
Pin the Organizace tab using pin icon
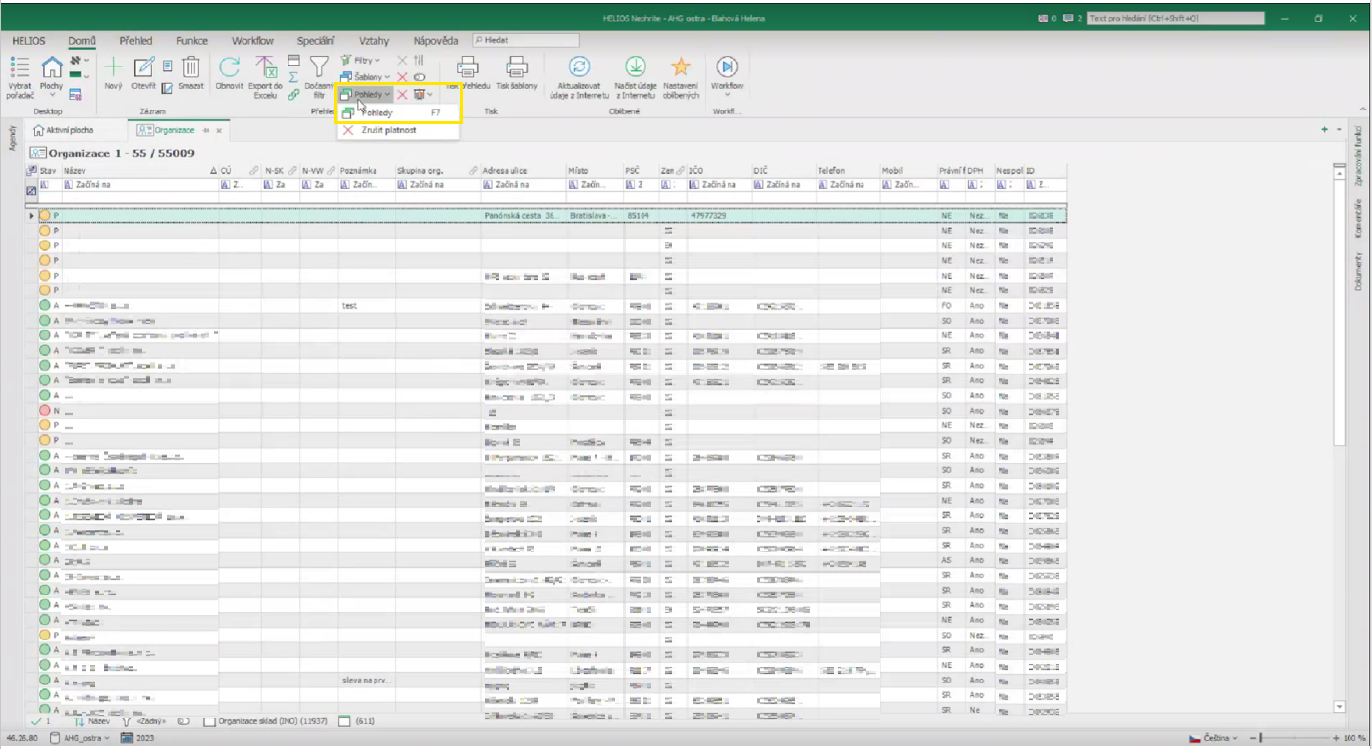pyautogui.click(x=207, y=130)
